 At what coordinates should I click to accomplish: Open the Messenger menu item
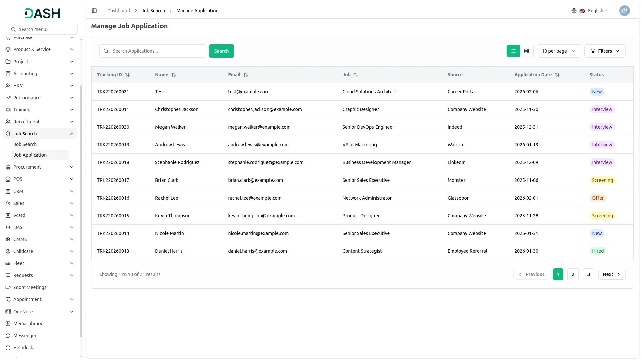[25, 336]
